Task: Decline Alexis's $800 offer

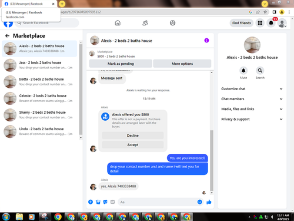Action: (x=133, y=136)
